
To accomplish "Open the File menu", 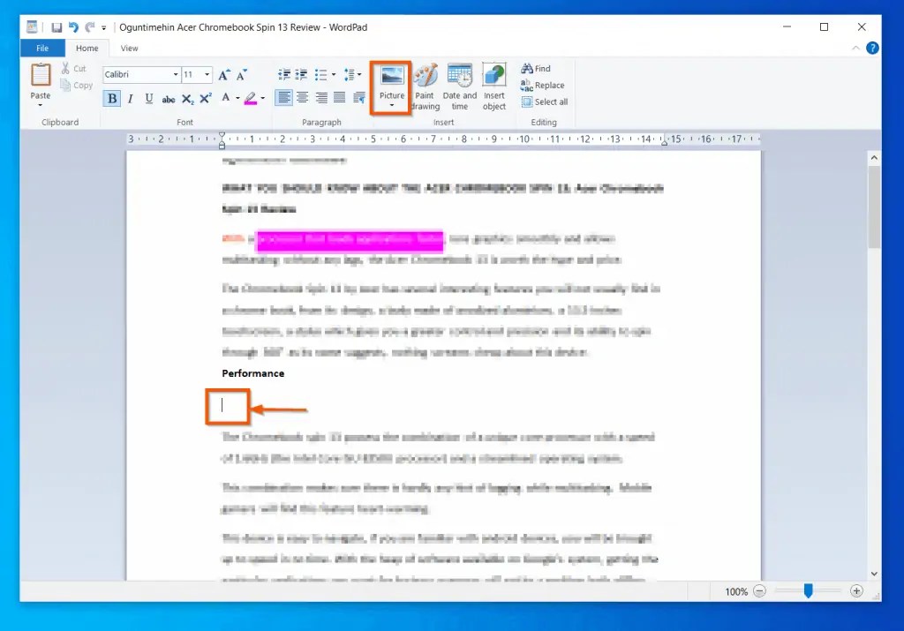I will tap(41, 48).
